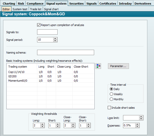
Task: Switch to the Charting tab
Action: pyautogui.click(x=9, y=4)
